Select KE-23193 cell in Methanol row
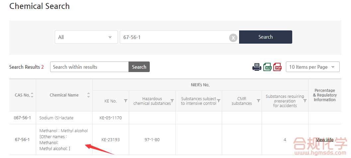The width and height of the screenshot is (351, 158). 111,139
